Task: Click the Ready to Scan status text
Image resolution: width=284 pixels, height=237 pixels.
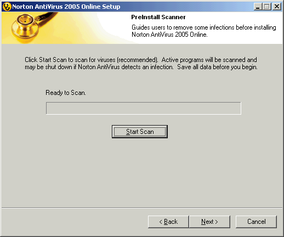Action: pyautogui.click(x=66, y=93)
